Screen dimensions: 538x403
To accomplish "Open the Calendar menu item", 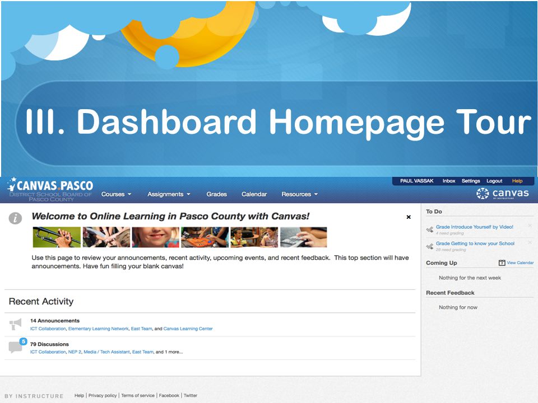I will 254,194.
